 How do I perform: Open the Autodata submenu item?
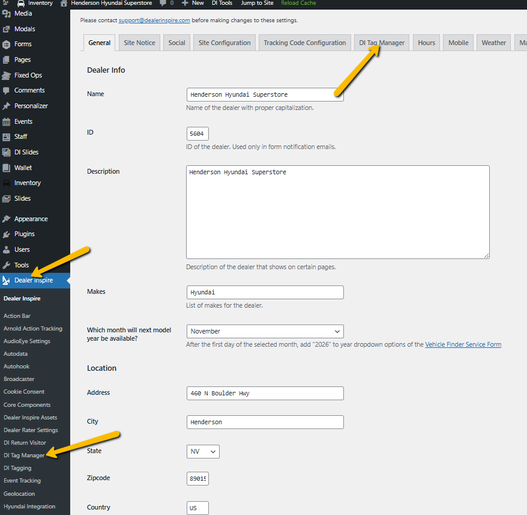pos(16,354)
